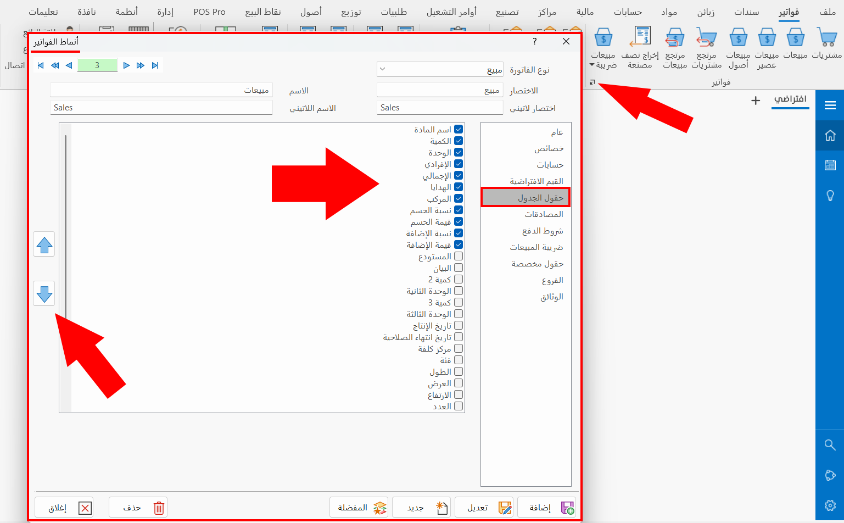
Task: Open the home icon in sidebar
Action: (x=830, y=135)
